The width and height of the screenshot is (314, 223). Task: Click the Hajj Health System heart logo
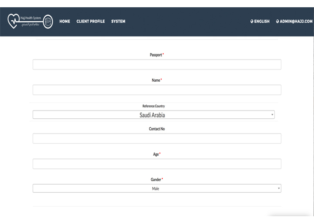pos(14,21)
